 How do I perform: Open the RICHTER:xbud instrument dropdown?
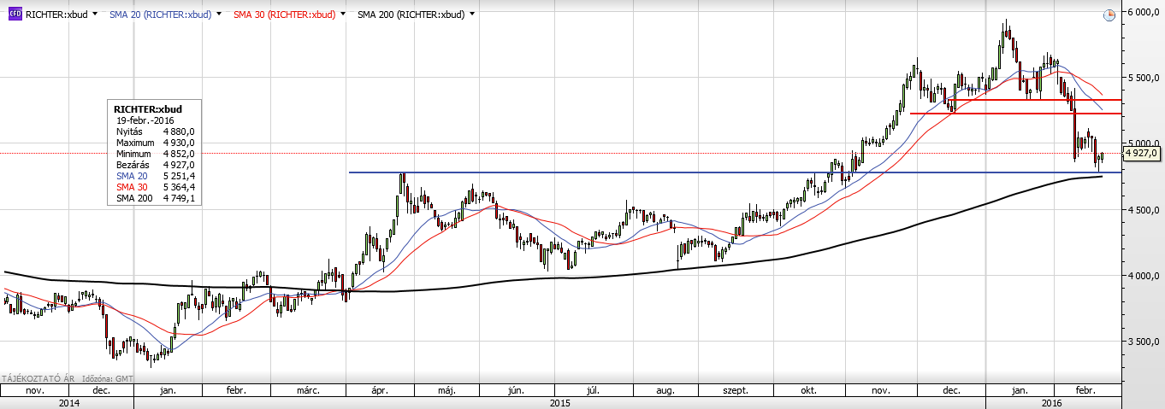click(93, 15)
